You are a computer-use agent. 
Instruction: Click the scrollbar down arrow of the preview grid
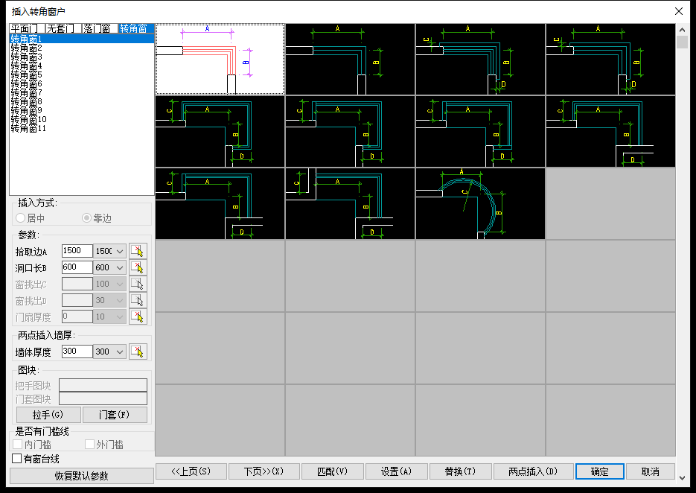click(x=683, y=478)
